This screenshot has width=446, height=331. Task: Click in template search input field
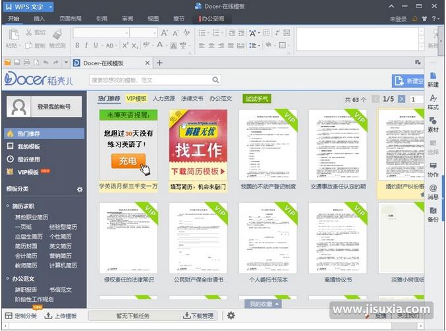pos(151,80)
